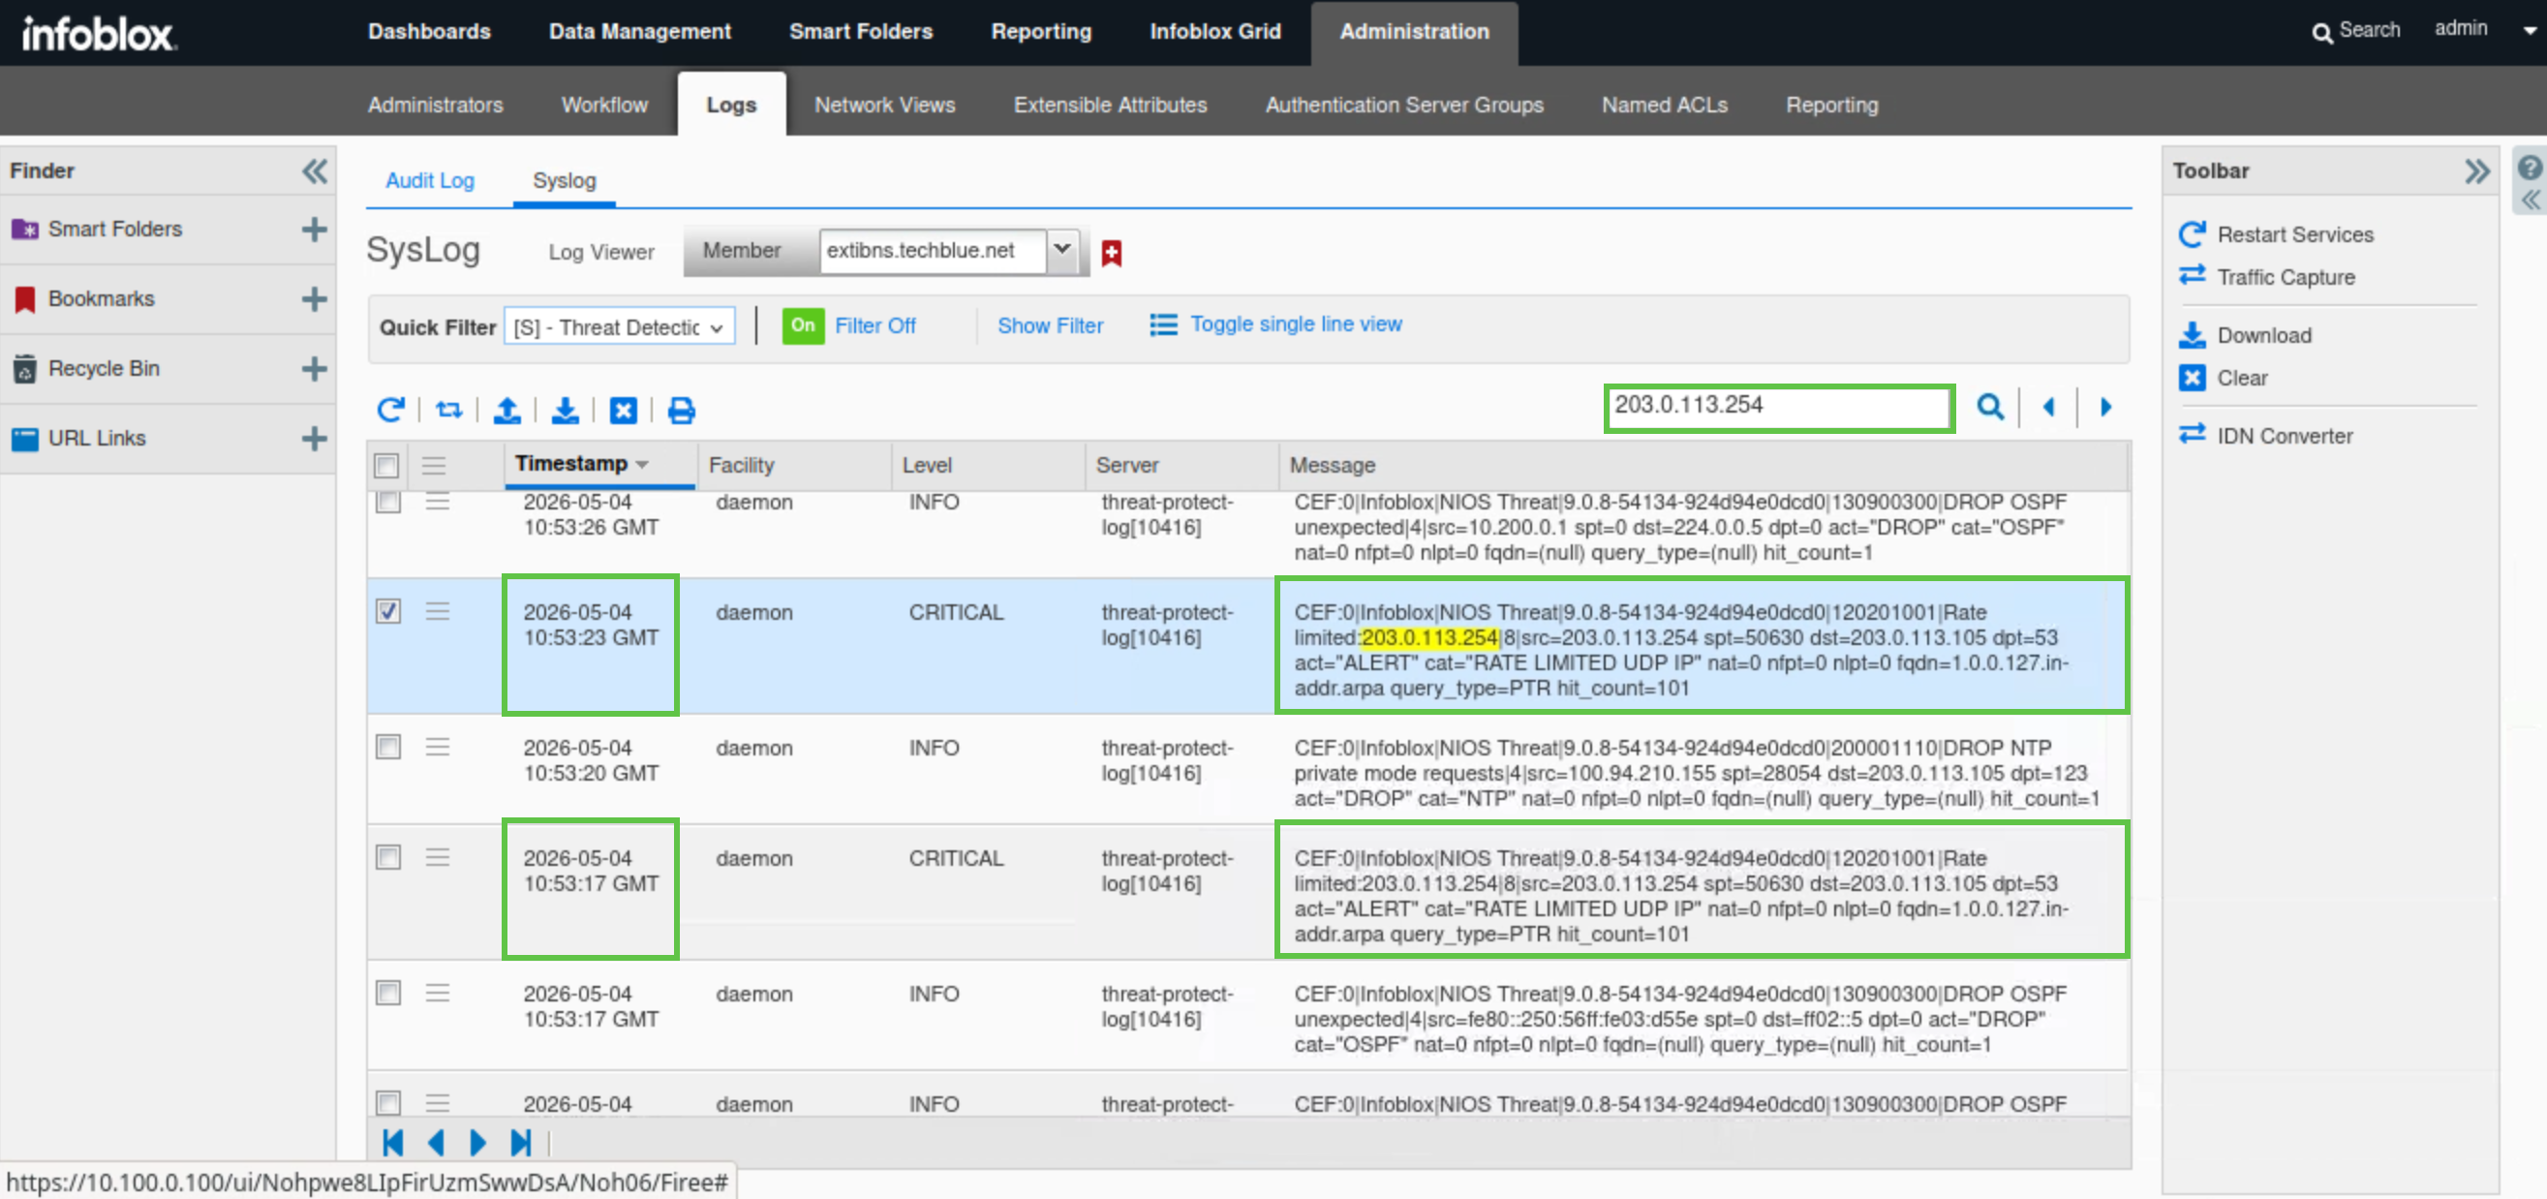
Task: Print the syslog using the printer icon
Action: 681,410
